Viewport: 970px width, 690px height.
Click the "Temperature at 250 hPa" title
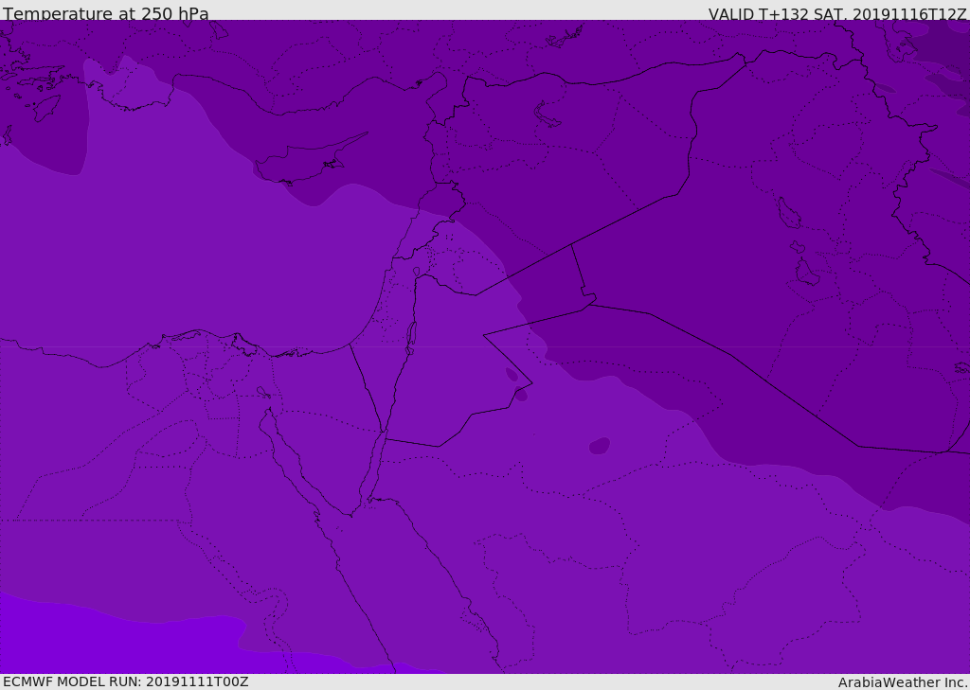point(105,13)
